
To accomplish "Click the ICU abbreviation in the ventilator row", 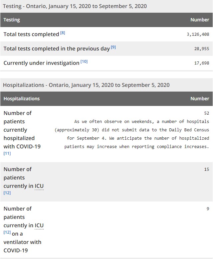I will 39,225.
